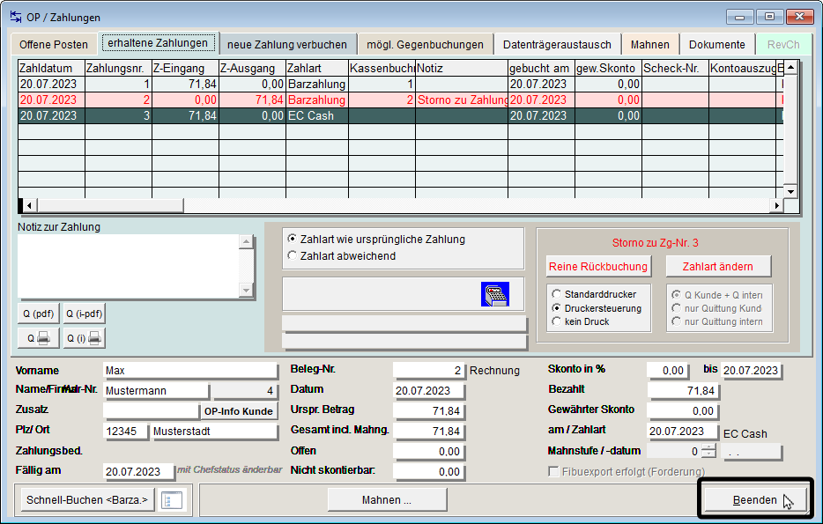Click the Bezahlt amount field
The height and width of the screenshot is (524, 823).
683,390
